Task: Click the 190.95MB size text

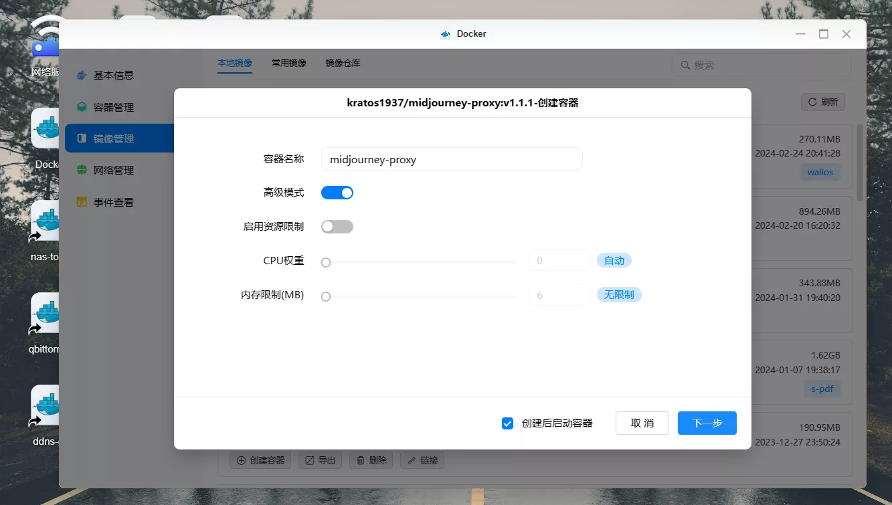Action: [819, 427]
